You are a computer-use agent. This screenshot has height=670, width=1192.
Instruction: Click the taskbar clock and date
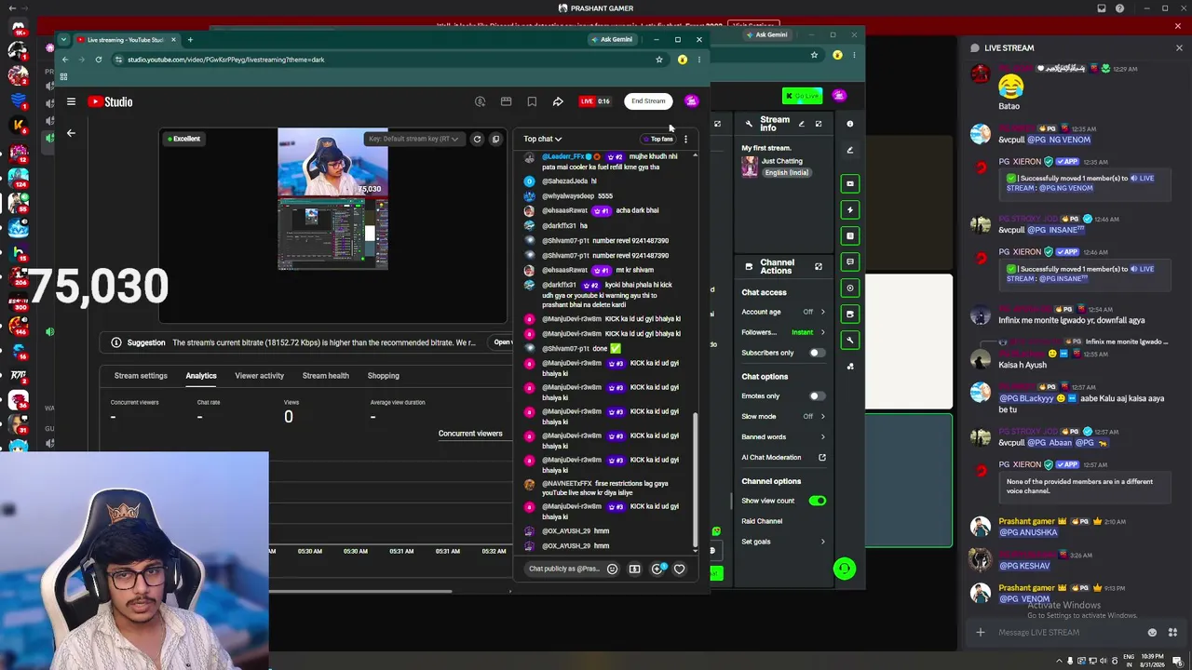pyautogui.click(x=1145, y=661)
